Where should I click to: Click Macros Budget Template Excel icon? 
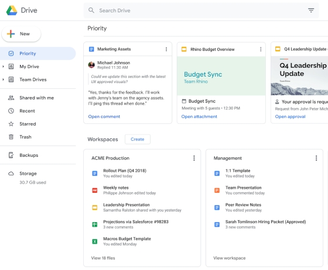click(95, 241)
